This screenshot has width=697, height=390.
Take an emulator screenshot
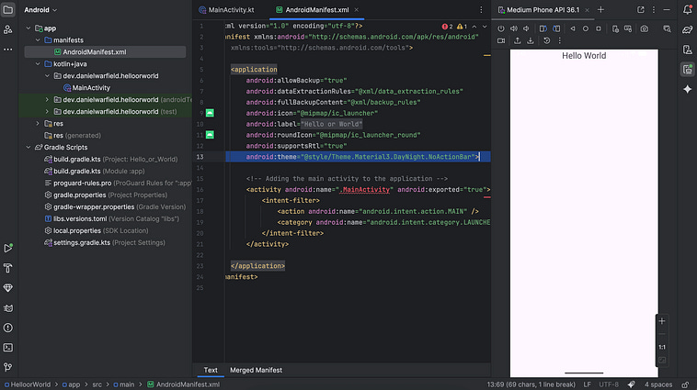pyautogui.click(x=644, y=28)
